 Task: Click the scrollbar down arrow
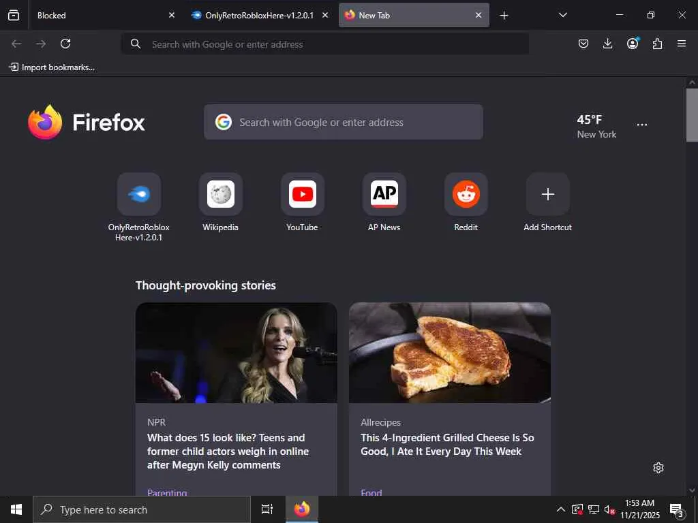(692, 490)
